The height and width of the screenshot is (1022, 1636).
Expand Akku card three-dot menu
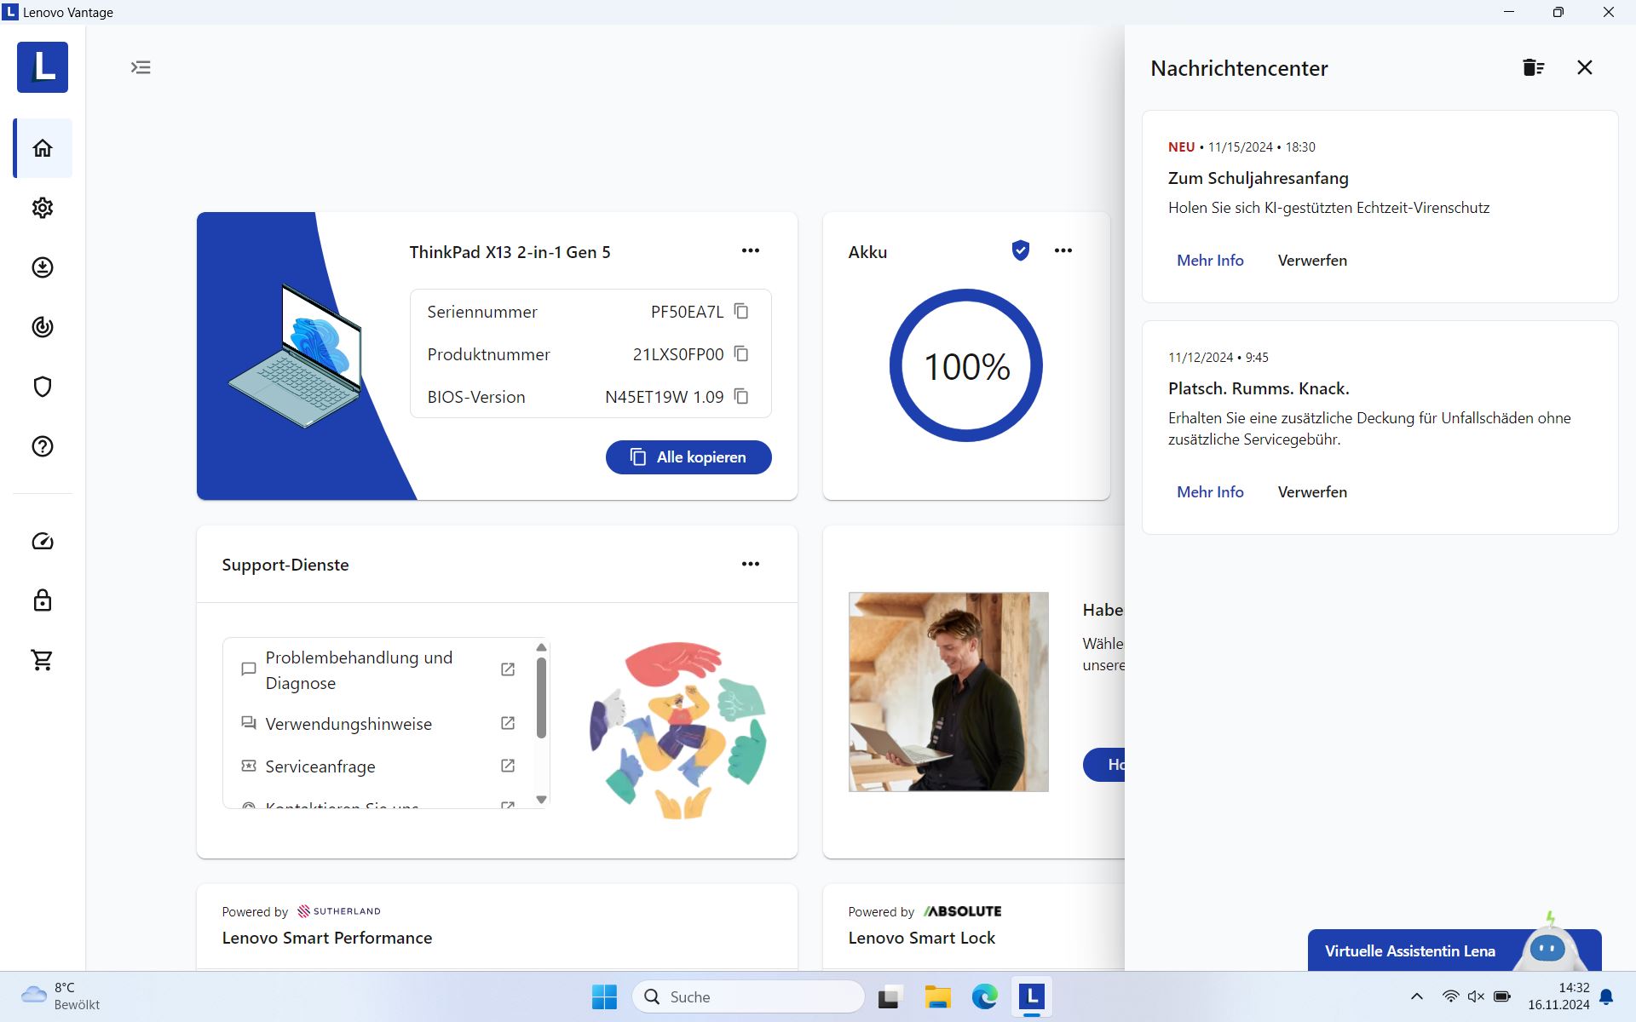pyautogui.click(x=1063, y=250)
